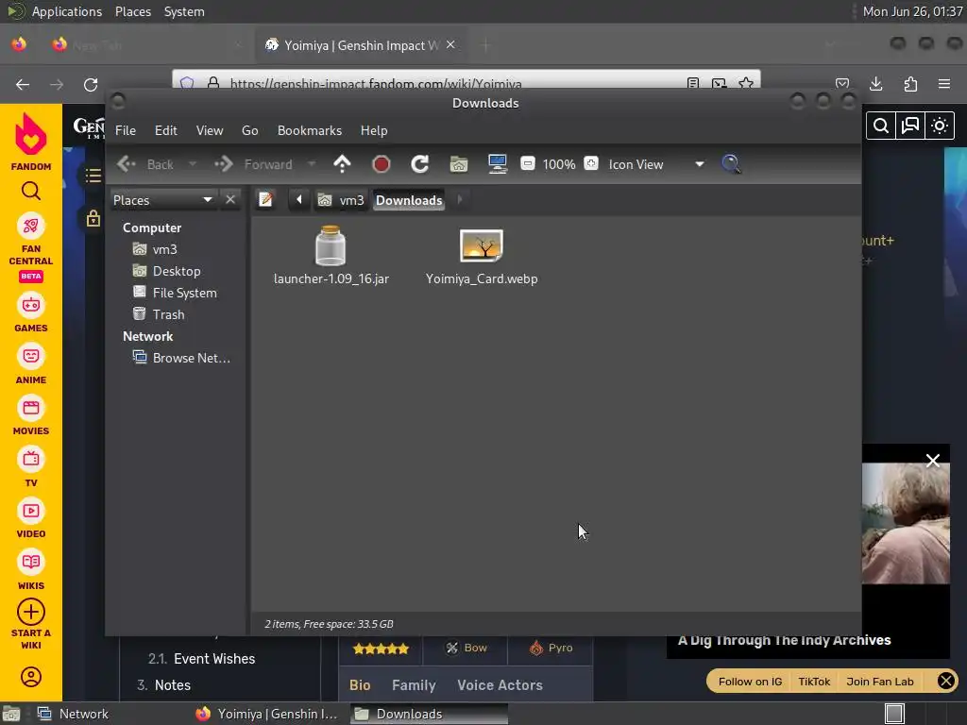Click the right path scroll arrow

coord(460,200)
